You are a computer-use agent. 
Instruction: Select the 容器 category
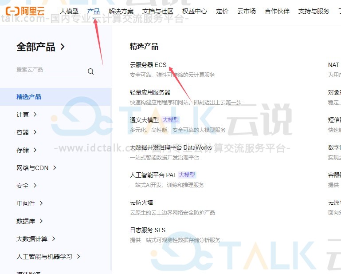point(23,132)
